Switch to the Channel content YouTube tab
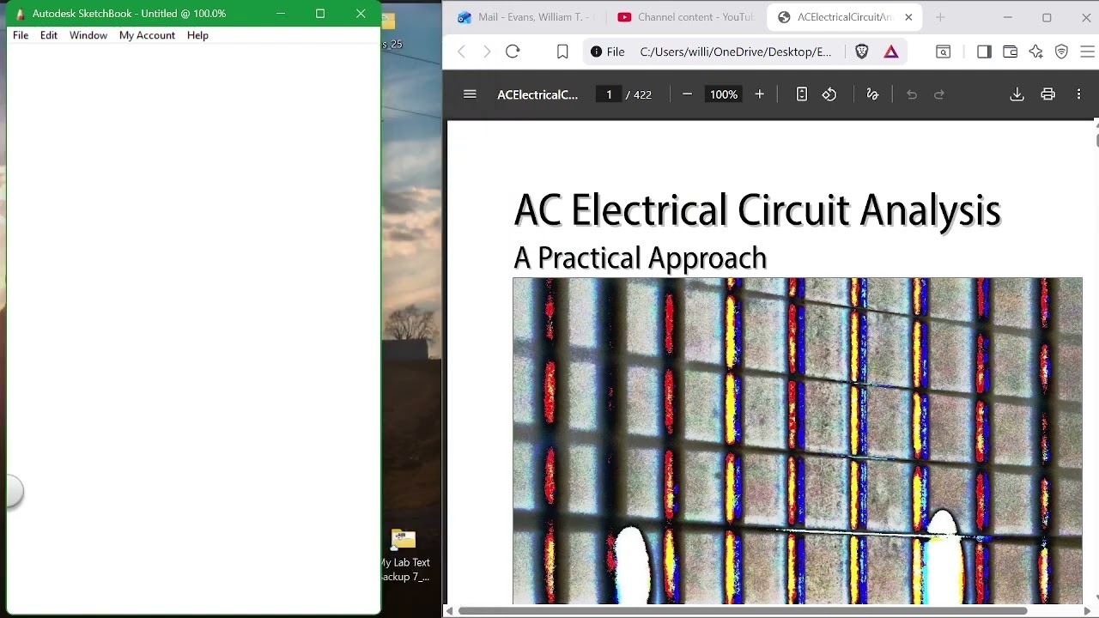Viewport: 1099px width, 618px height. (x=685, y=17)
